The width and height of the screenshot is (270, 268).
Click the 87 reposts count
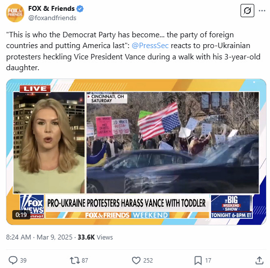(85, 261)
